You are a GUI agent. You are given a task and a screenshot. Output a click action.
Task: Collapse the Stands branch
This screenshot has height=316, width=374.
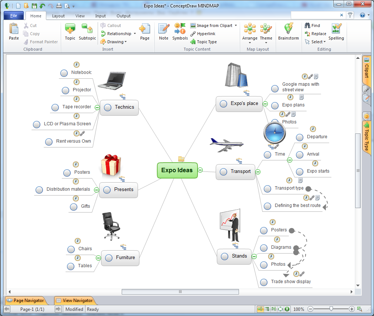point(254,256)
